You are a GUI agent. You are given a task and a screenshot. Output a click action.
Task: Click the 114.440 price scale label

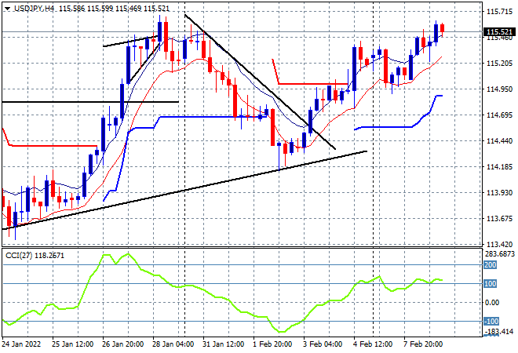(x=499, y=141)
